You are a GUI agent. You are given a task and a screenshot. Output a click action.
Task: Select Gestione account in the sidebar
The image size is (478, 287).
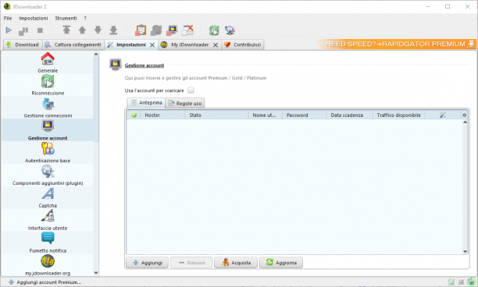pyautogui.click(x=48, y=130)
